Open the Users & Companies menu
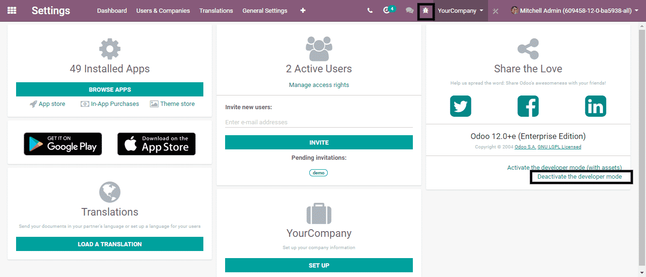 163,10
